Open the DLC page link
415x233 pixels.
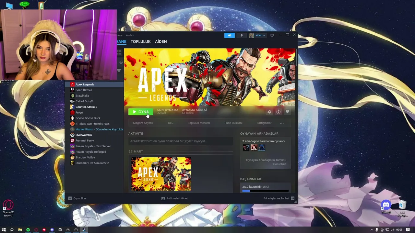171,123
